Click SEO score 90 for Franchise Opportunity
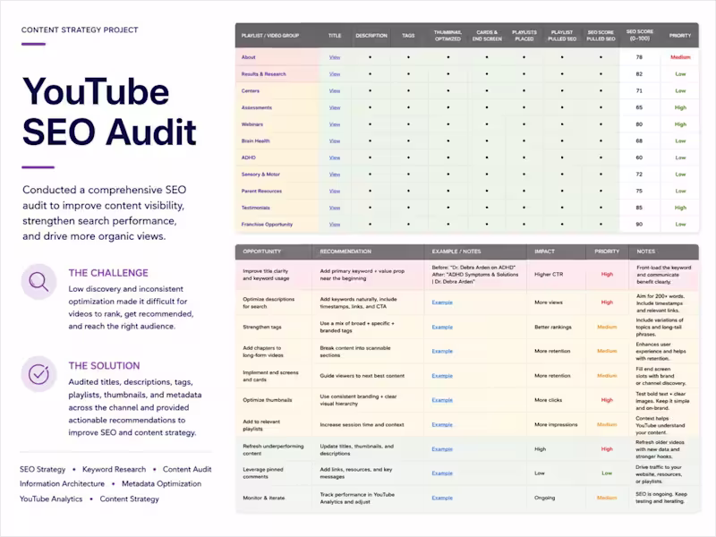This screenshot has height=537, width=716. pyautogui.click(x=639, y=225)
